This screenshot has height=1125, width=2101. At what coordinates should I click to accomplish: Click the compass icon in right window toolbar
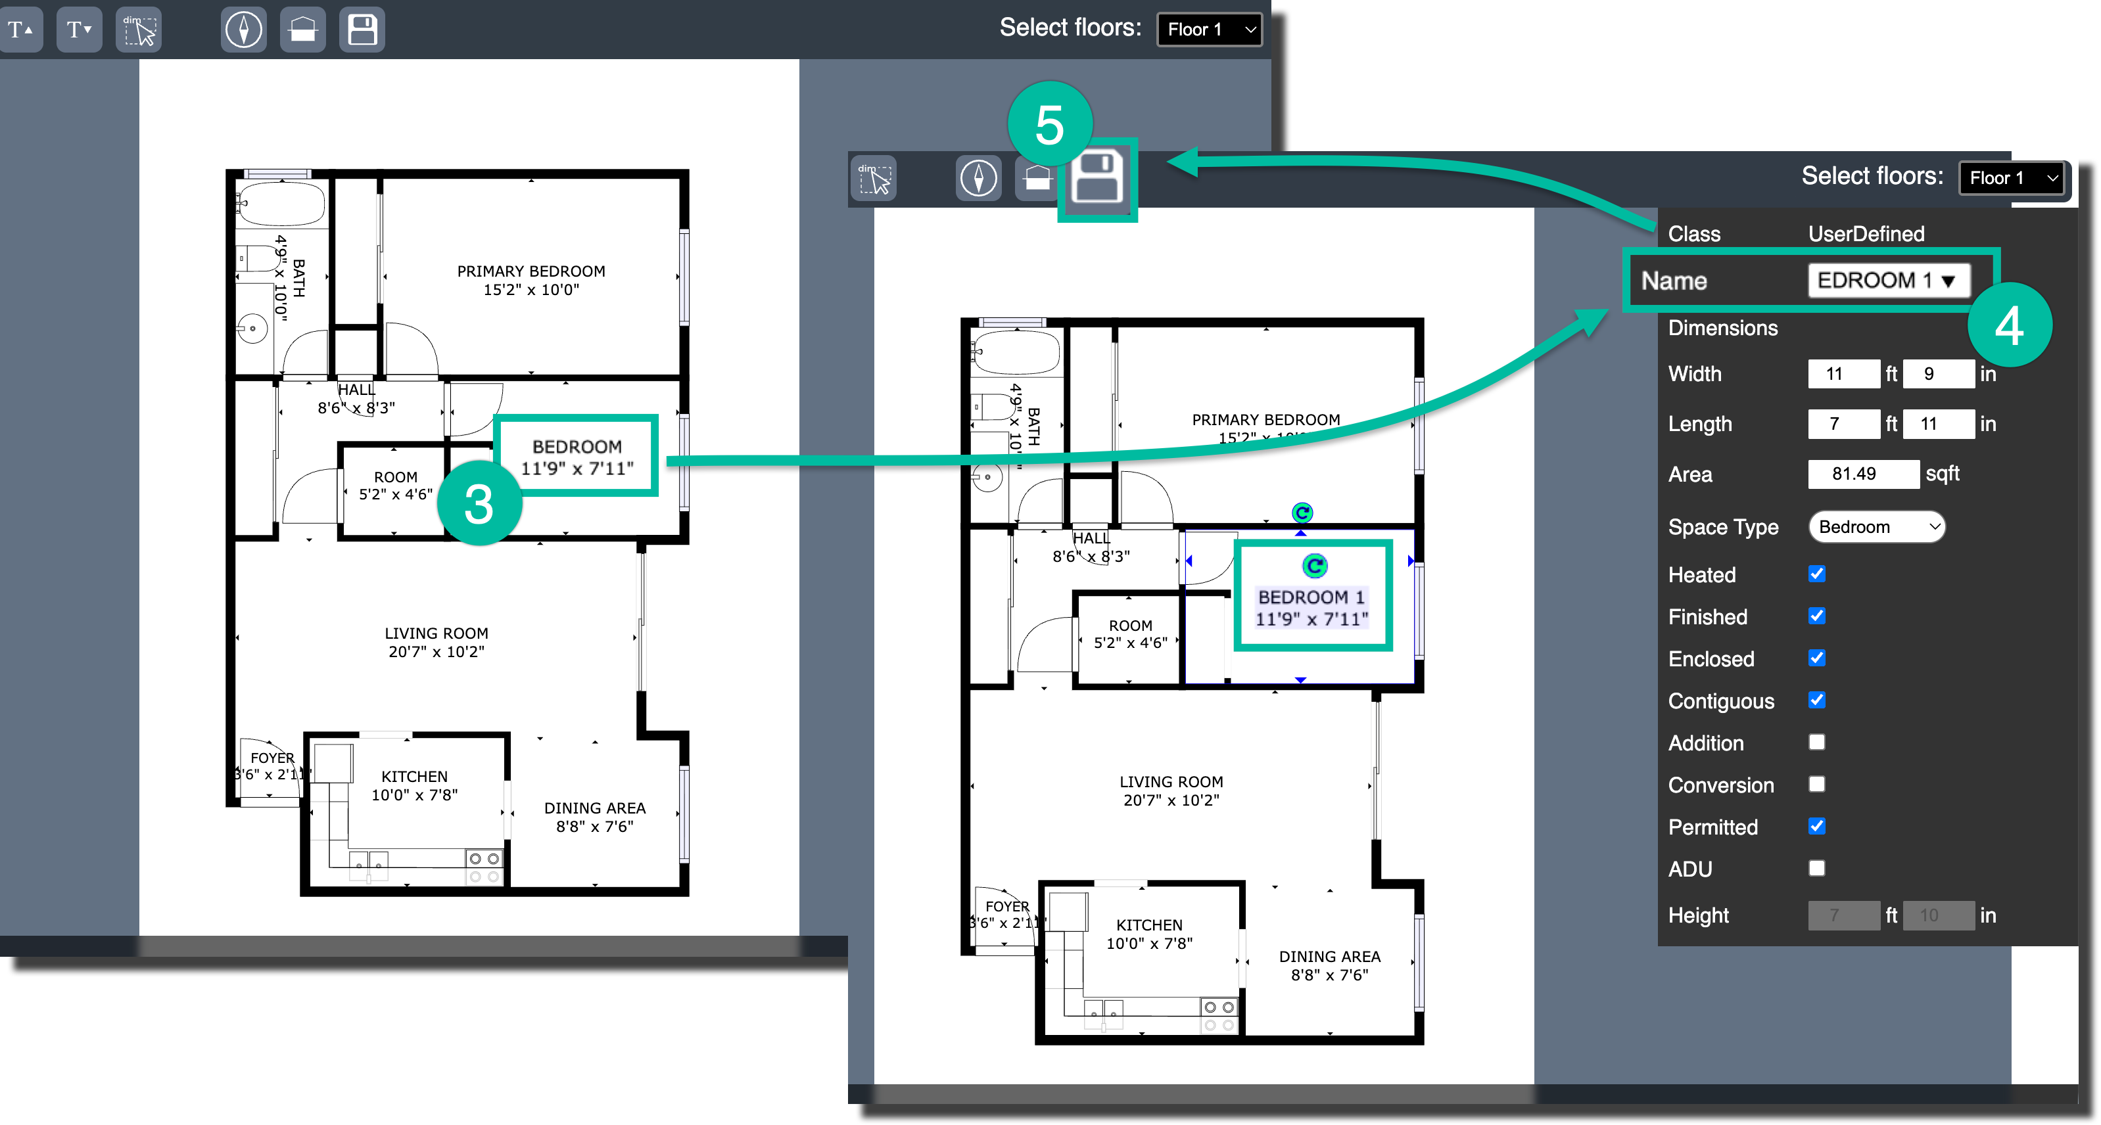[x=979, y=179]
